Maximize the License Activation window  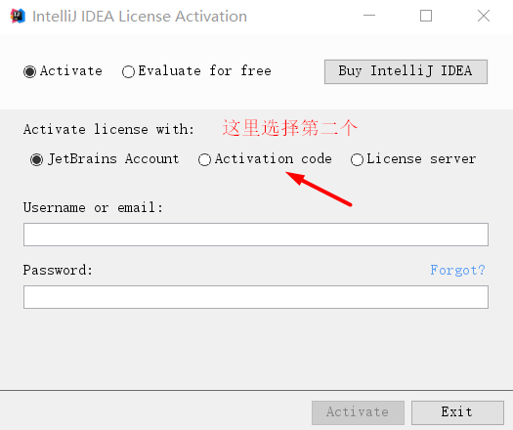[x=426, y=16]
